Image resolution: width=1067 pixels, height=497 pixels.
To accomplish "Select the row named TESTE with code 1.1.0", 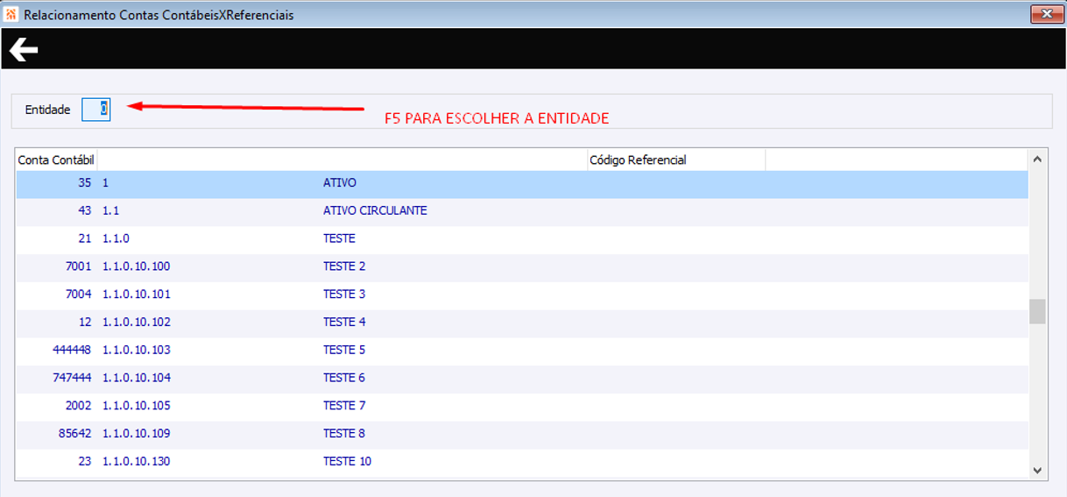I will click(x=522, y=238).
